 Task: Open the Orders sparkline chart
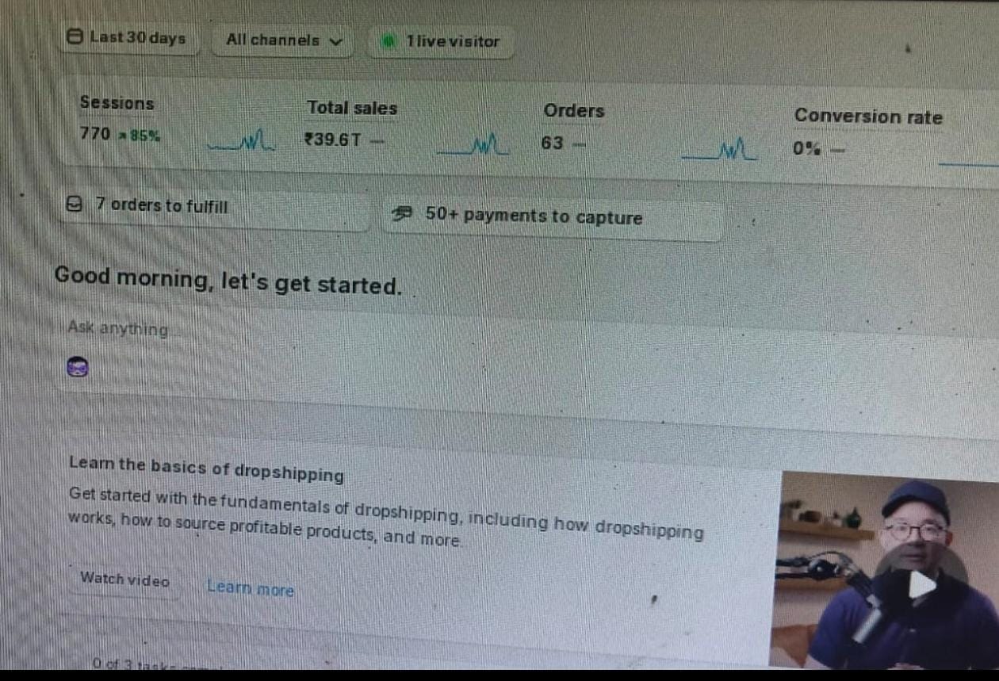point(720,150)
